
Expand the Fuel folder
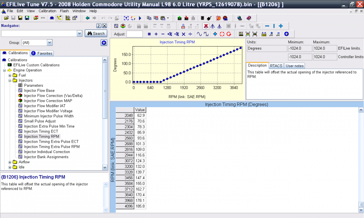10,75
